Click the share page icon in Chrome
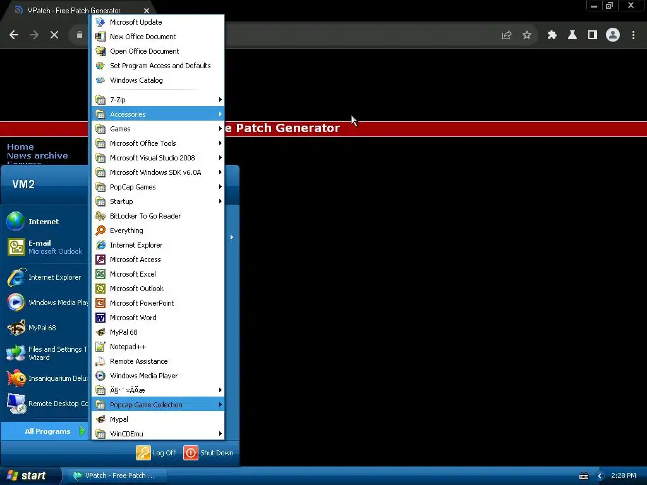This screenshot has height=485, width=647. coord(507,35)
